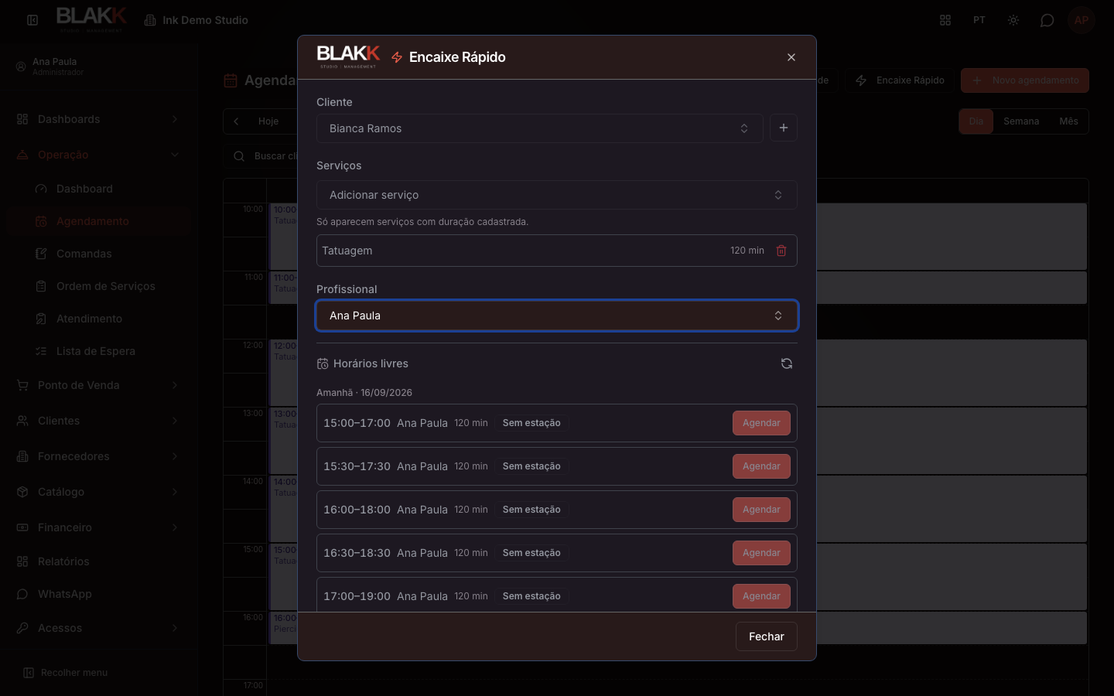Click the background Encaixe Rápido button
The height and width of the screenshot is (696, 1114).
coord(900,80)
